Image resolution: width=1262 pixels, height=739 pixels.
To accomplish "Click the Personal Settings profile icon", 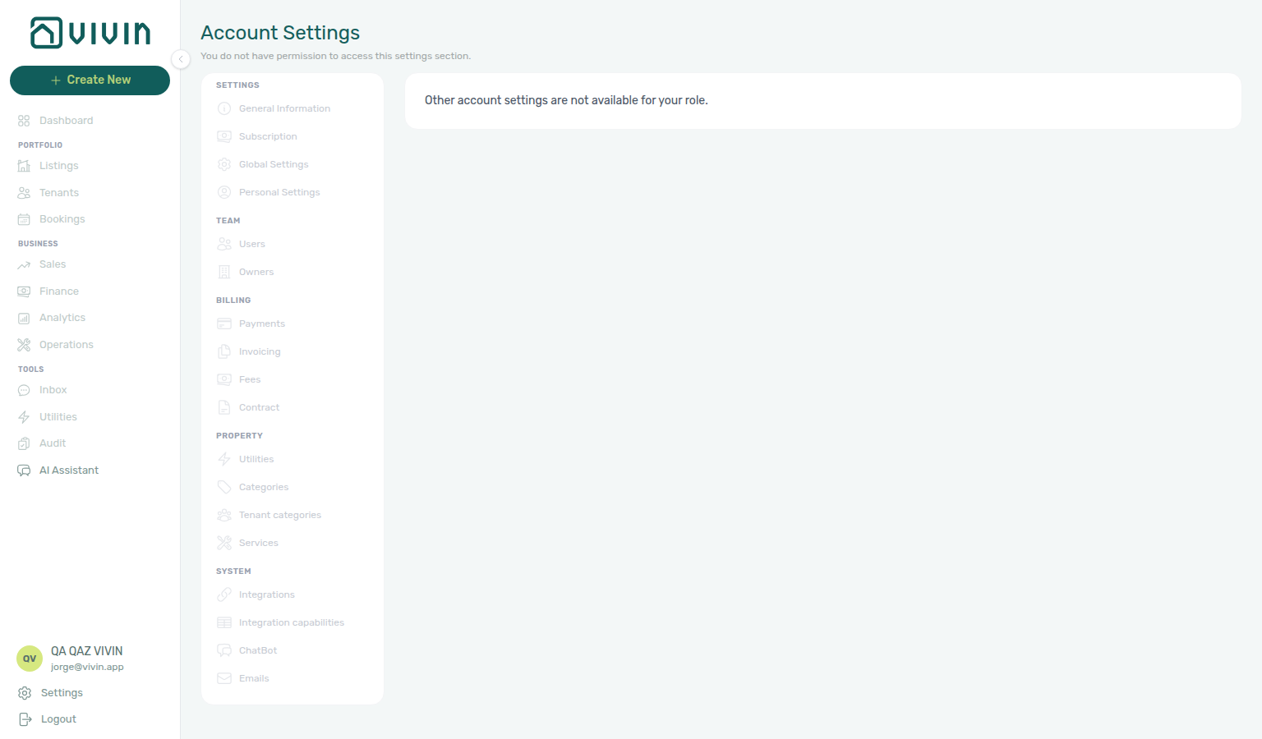I will (x=224, y=192).
